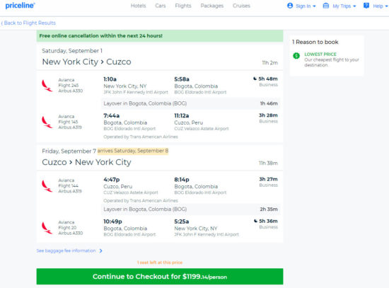This screenshot has width=389, height=288.
Task: Click the Avianca logo for Flight 245
Action: [47, 86]
